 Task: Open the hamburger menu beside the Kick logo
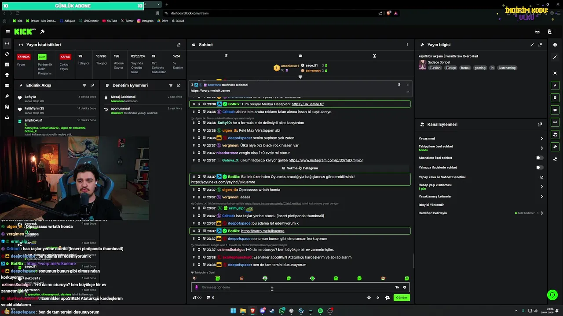click(x=7, y=32)
